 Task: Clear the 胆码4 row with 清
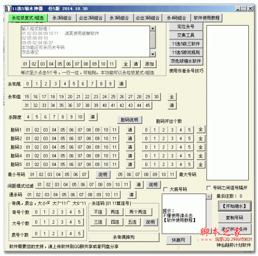(130, 156)
